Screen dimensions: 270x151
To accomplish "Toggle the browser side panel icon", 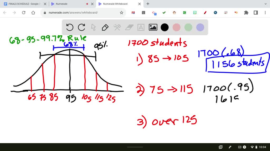I will (256, 12).
